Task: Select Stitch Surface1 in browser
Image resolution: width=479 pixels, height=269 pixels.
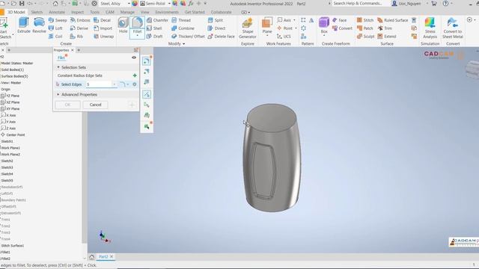Action: (12, 246)
